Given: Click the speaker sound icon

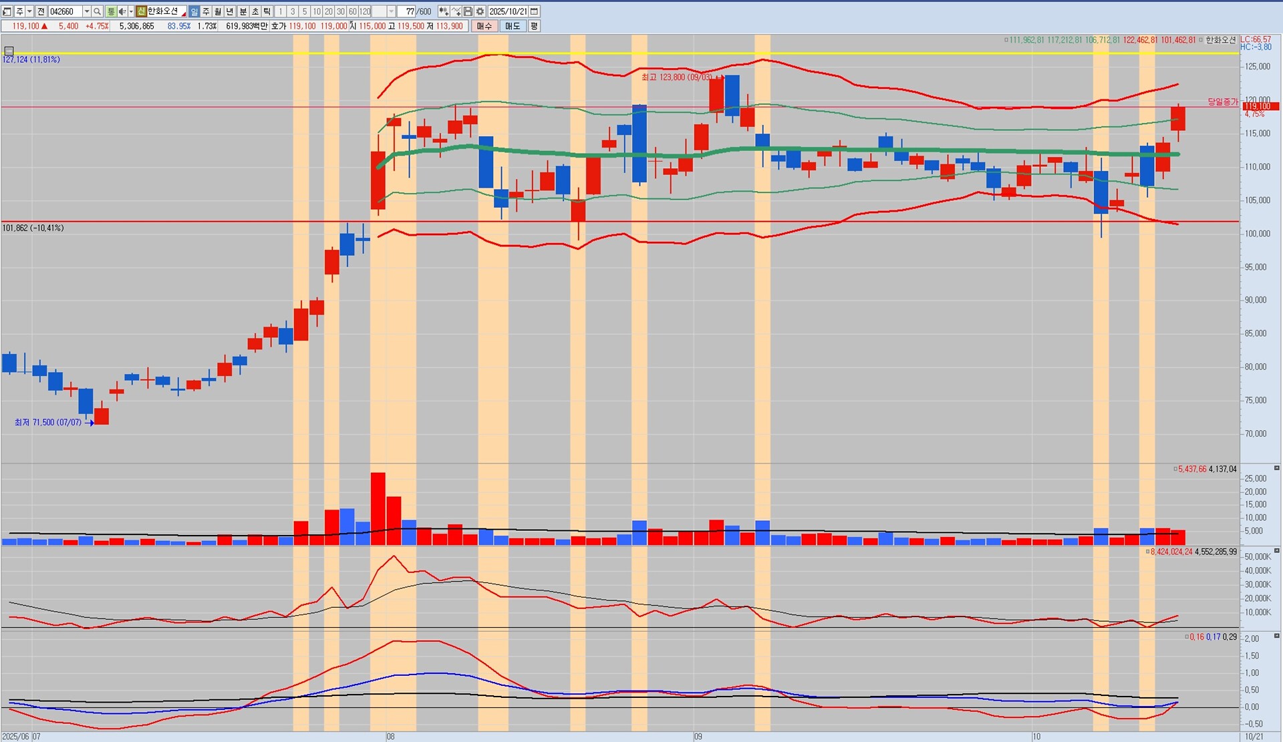Looking at the screenshot, I should (x=122, y=11).
